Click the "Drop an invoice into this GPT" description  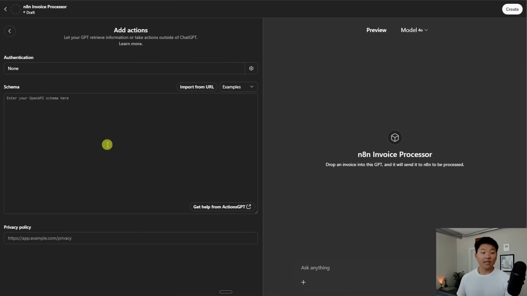395,164
